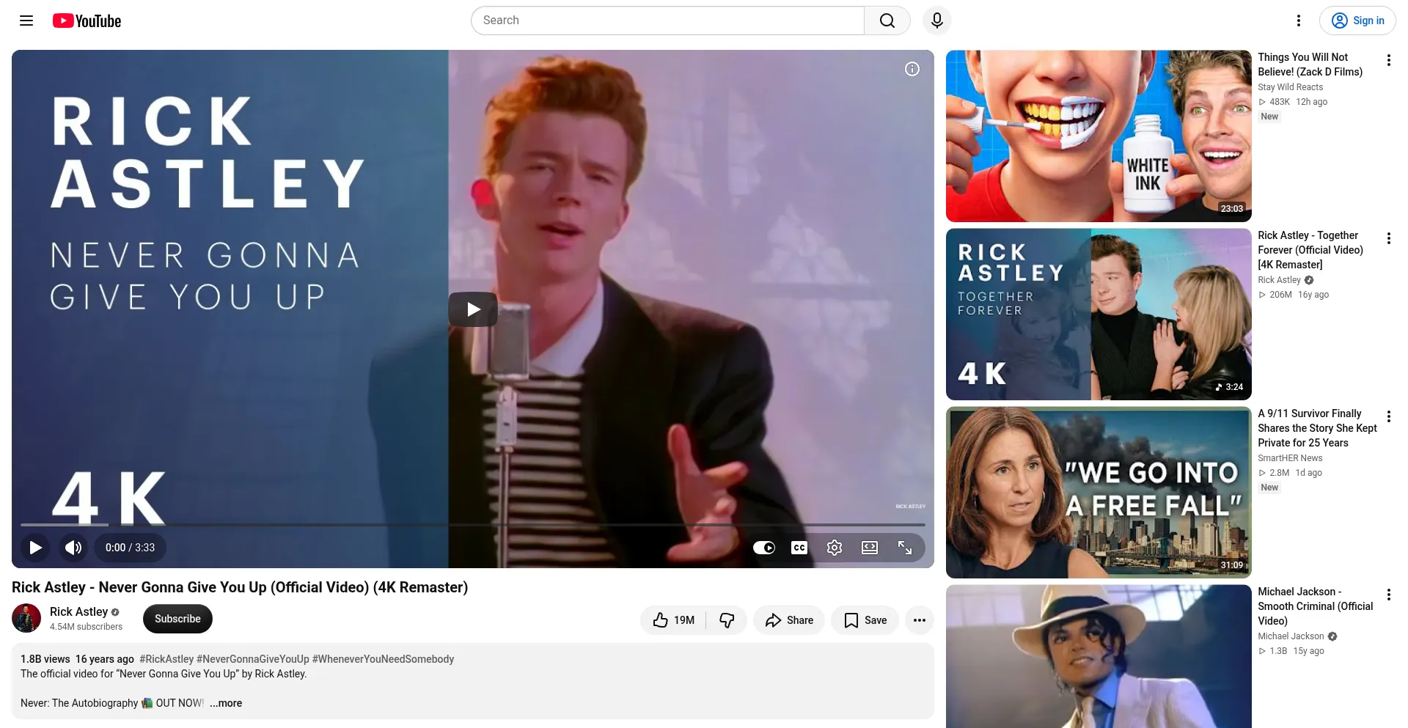Open options menu for 9/11 Survivor video
Viewport: 1408px width, 728px height.
(1388, 416)
